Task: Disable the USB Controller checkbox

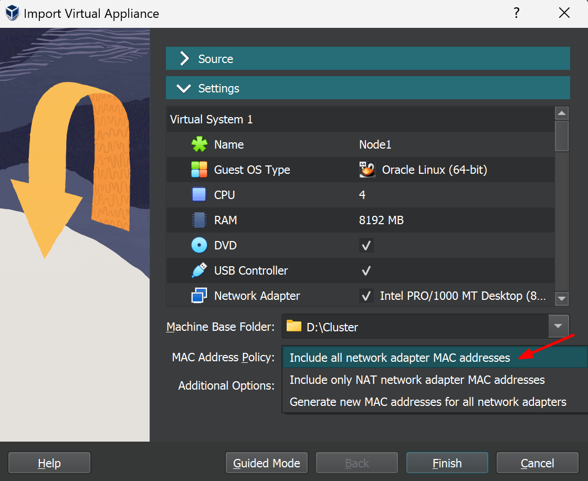Action: click(366, 270)
